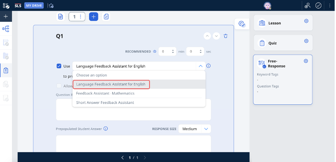Select the highlighted quiz clipboard sidebar icon
Viewport: 336px width, 162px height.
tap(6, 70)
